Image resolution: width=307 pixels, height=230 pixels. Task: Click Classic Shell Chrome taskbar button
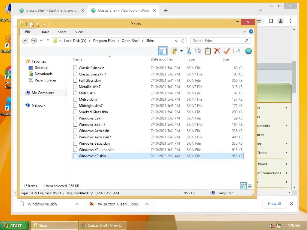click(103, 226)
